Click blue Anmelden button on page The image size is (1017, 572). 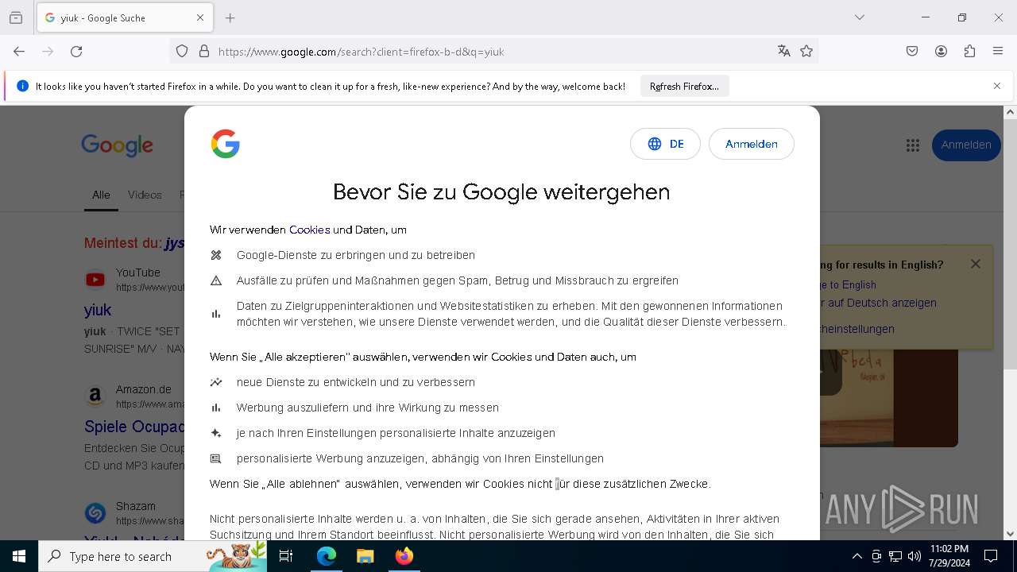tap(966, 145)
